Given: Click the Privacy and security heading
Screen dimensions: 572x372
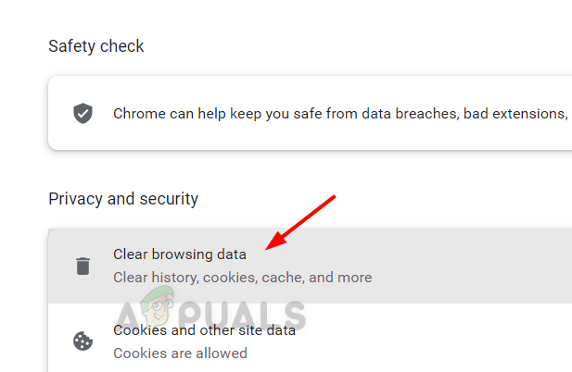Looking at the screenshot, I should coord(123,199).
